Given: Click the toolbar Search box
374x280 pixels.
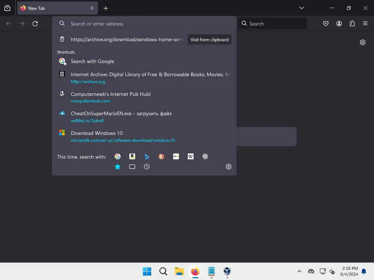Looking at the screenshot, I should (x=272, y=24).
